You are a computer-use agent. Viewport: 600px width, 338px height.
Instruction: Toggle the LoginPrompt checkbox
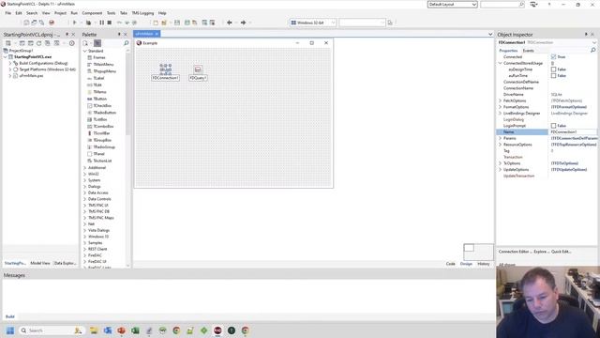tap(553, 126)
